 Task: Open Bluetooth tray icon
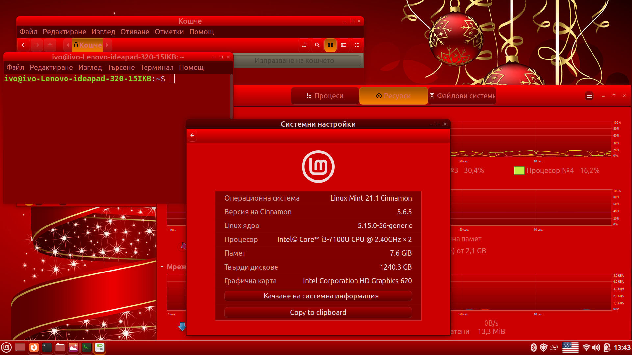534,347
